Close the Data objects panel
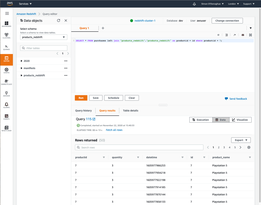The height and width of the screenshot is (205, 261). point(66,21)
